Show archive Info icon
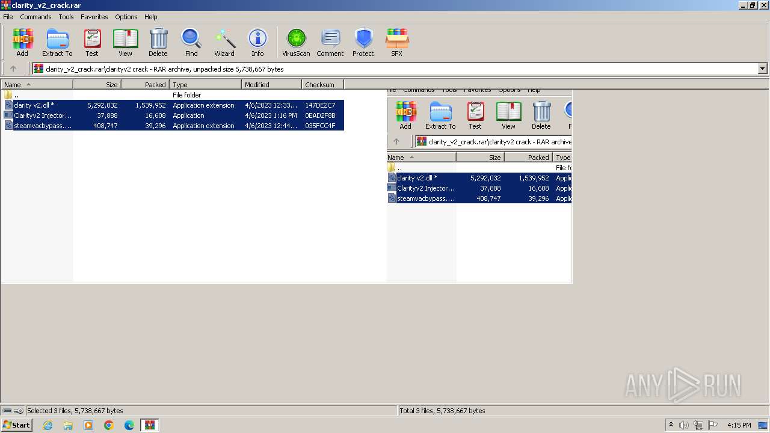Screen dimensions: 770x433 [x=257, y=42]
